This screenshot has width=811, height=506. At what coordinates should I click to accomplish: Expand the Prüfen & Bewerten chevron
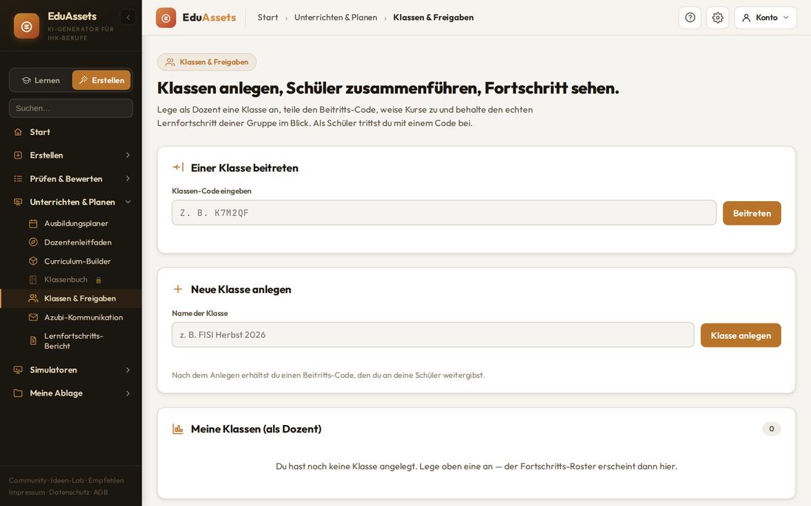click(x=128, y=178)
